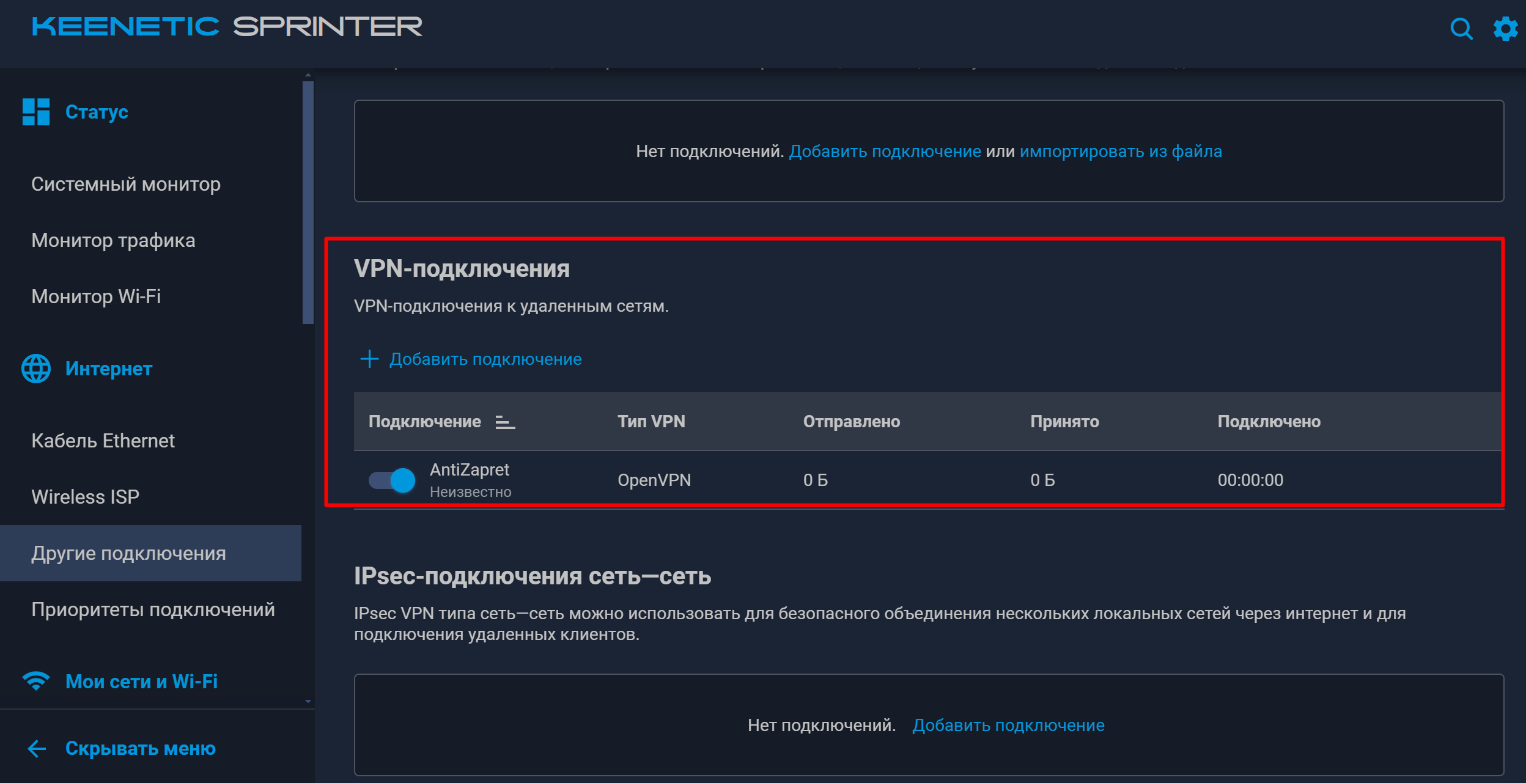This screenshot has width=1526, height=783.
Task: Open Системный монитор page
Action: click(126, 184)
